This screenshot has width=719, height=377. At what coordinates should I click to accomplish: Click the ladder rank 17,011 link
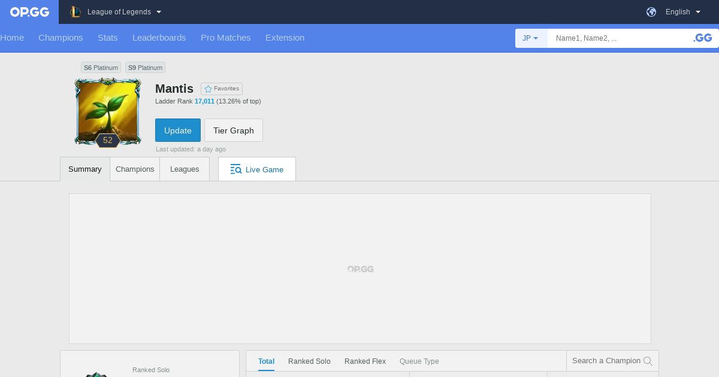(204, 101)
